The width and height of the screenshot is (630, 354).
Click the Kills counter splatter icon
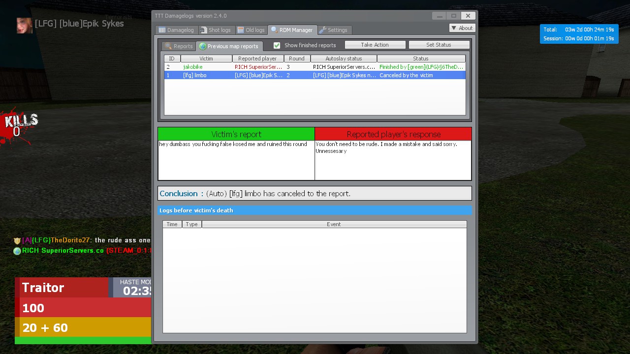point(19,127)
